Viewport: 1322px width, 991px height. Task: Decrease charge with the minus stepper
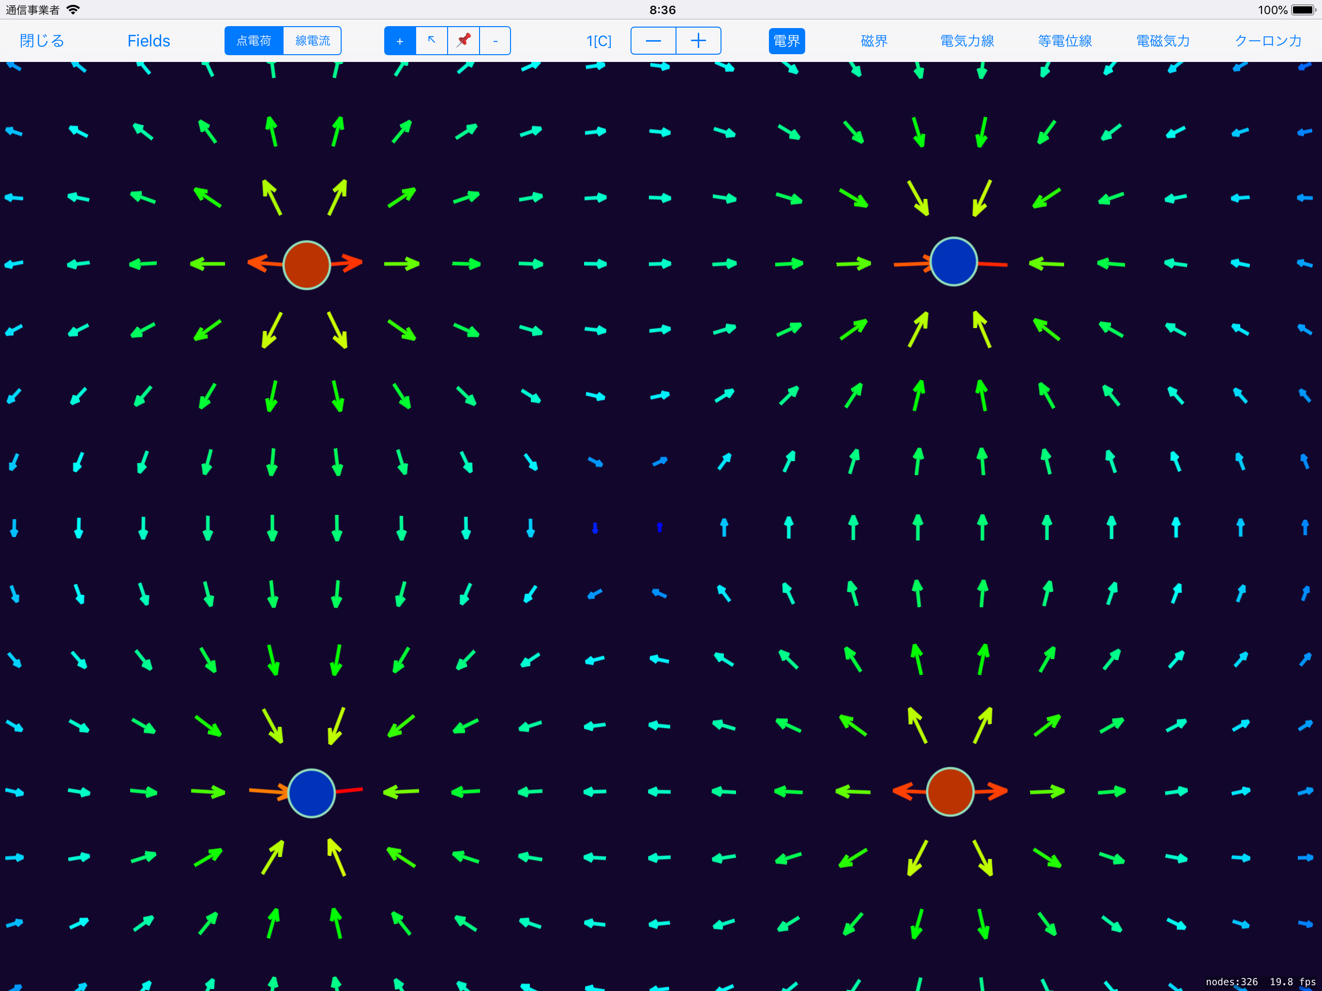tap(653, 41)
